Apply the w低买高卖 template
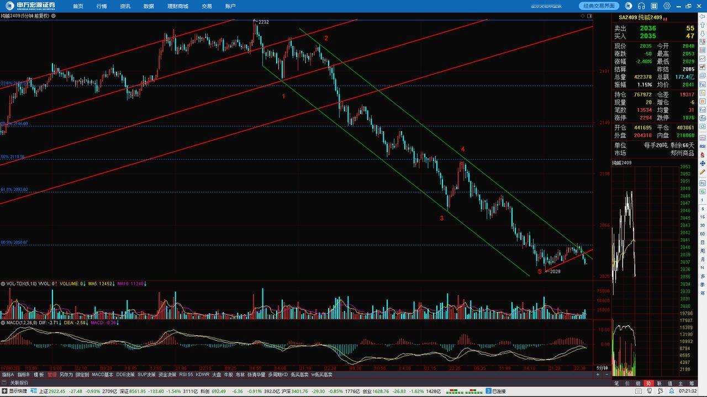Screen dimensions: 707x397 click(322, 374)
